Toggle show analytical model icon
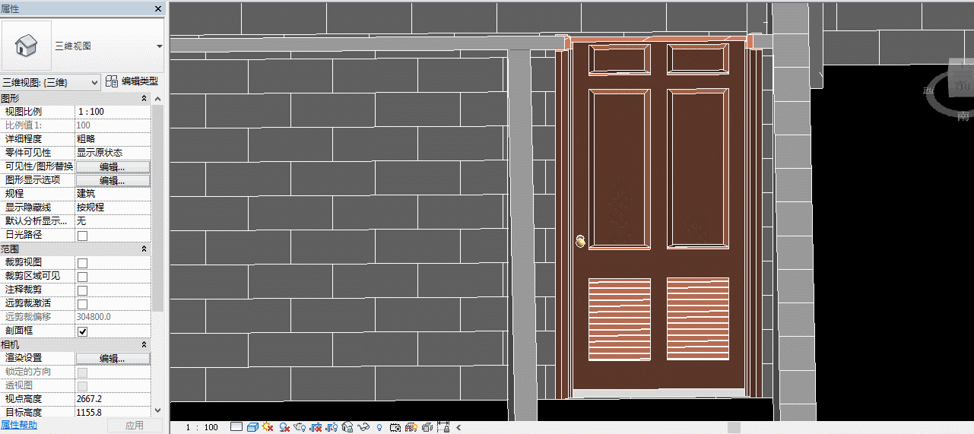974x434 pixels. (x=411, y=427)
